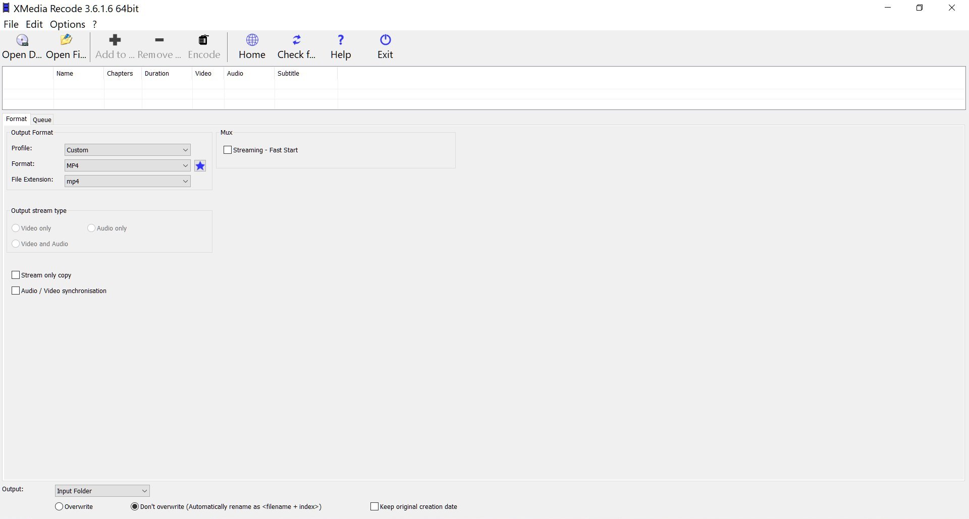Click the Encode clapperboard icon
Image resolution: width=969 pixels, height=519 pixels.
tap(203, 40)
